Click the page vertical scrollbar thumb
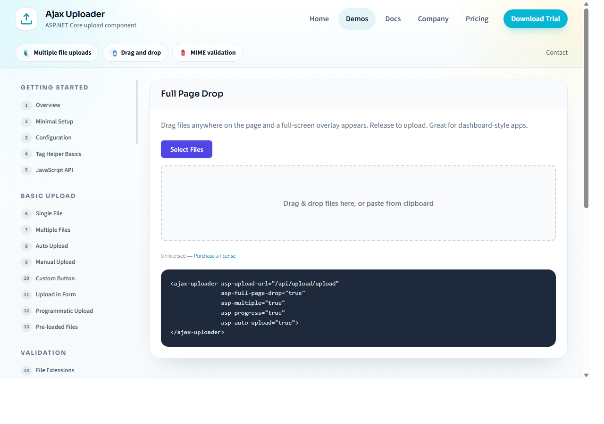 click(587, 108)
